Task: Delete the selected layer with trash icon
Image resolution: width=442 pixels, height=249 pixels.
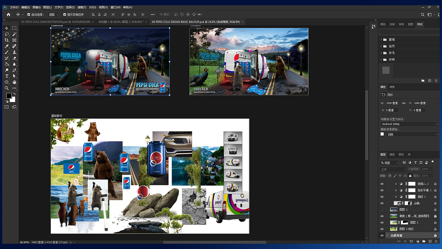Action: [436, 241]
